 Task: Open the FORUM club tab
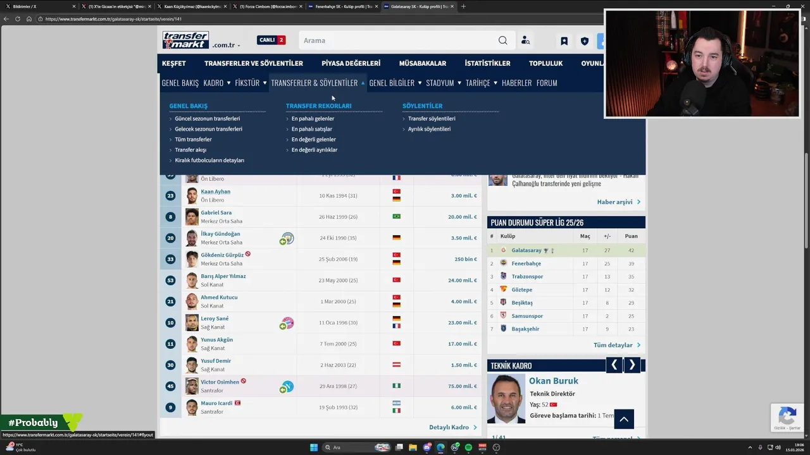pos(547,83)
